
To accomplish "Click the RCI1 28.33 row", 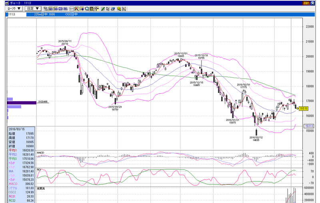I will [21, 197].
